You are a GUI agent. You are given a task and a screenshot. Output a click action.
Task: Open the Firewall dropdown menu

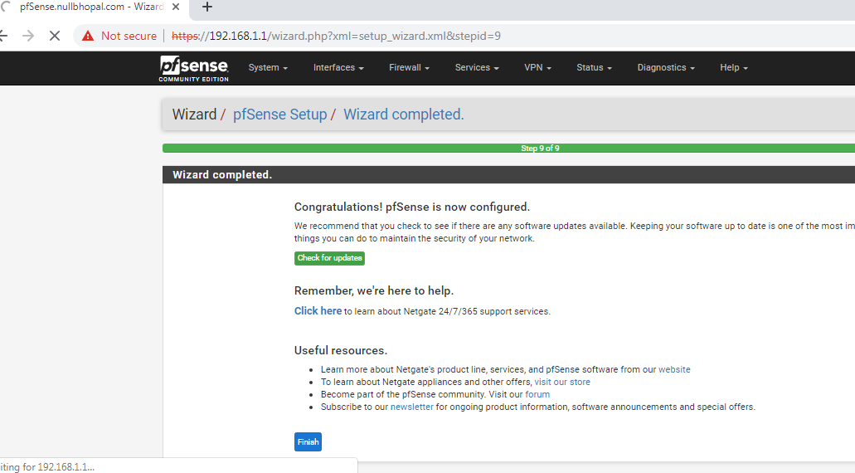(409, 68)
